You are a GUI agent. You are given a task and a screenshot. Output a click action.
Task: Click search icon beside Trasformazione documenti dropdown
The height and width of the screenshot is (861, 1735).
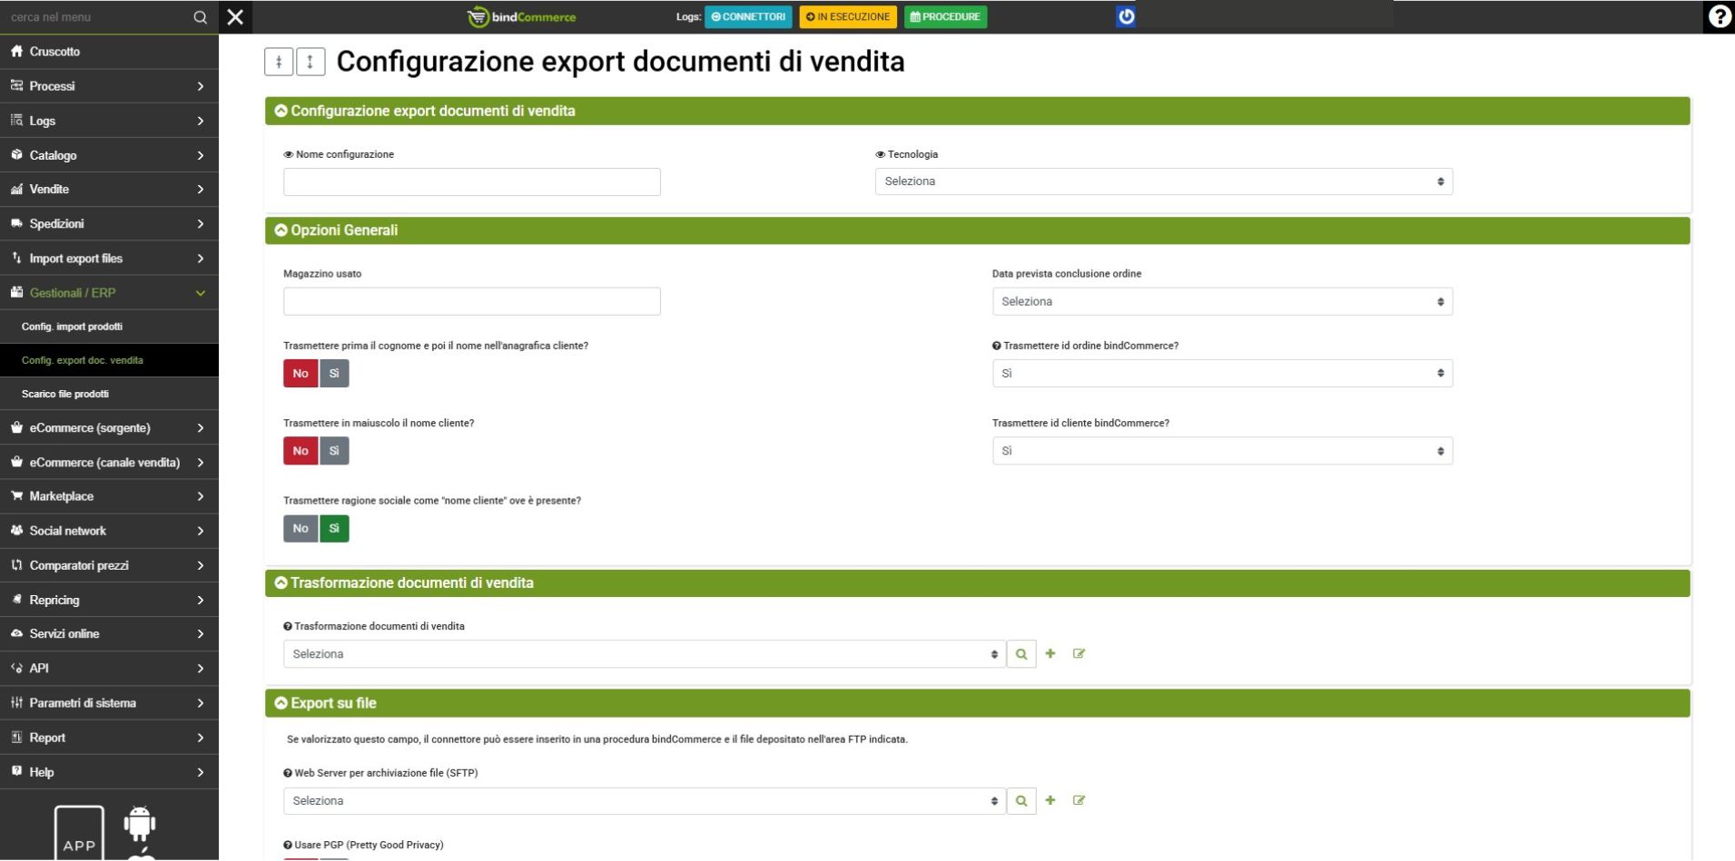[x=1021, y=654]
